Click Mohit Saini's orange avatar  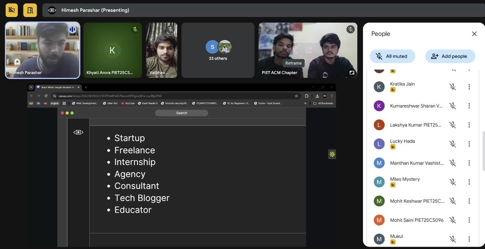379,220
